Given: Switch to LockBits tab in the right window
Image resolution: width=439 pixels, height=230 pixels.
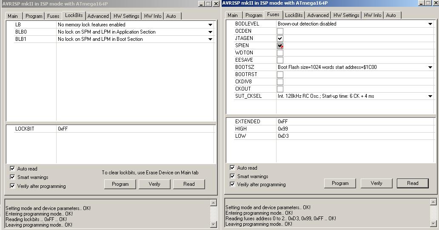Looking at the screenshot, I should pos(294,15).
